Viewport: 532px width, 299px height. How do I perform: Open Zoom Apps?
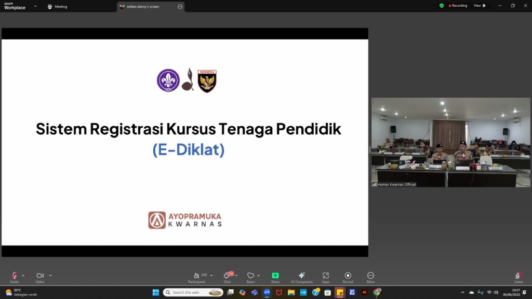pos(326,277)
